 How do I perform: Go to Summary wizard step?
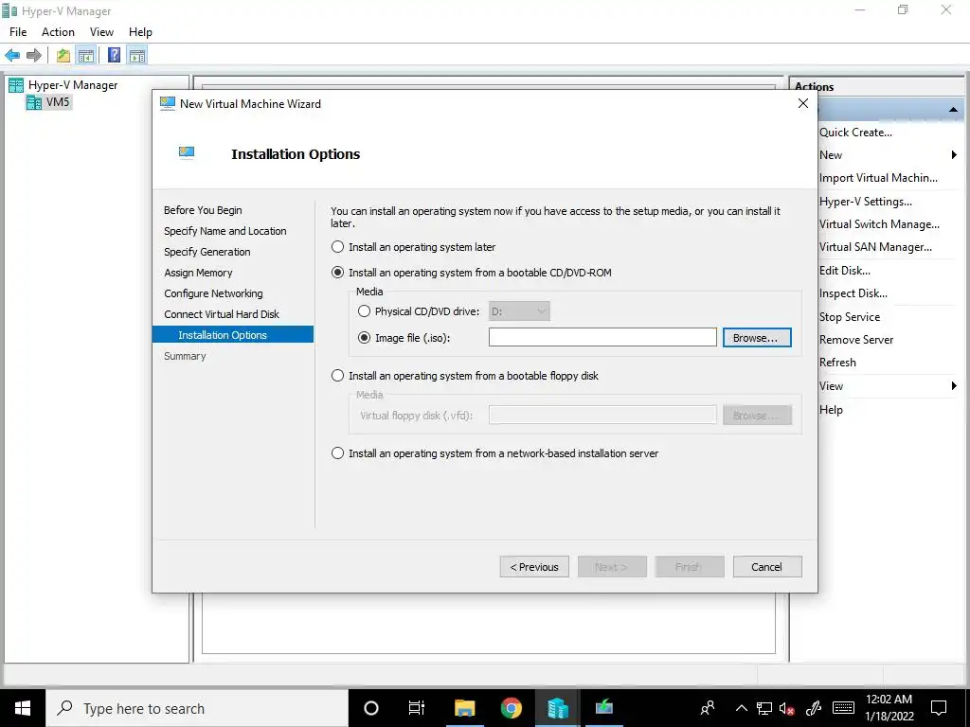(x=185, y=356)
